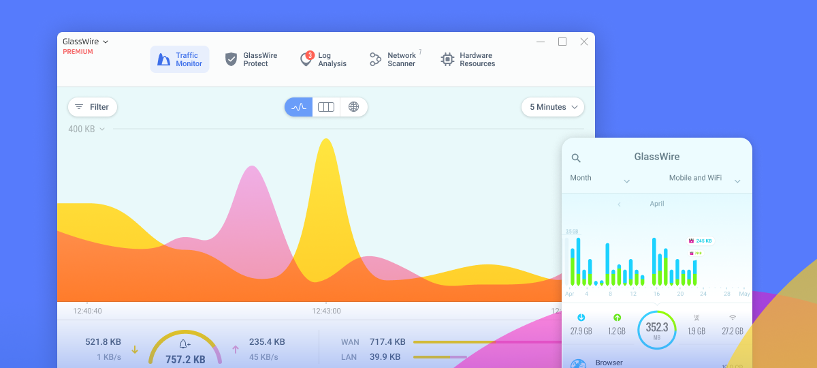
Task: Go to previous month arrow beside April
Action: (x=619, y=204)
